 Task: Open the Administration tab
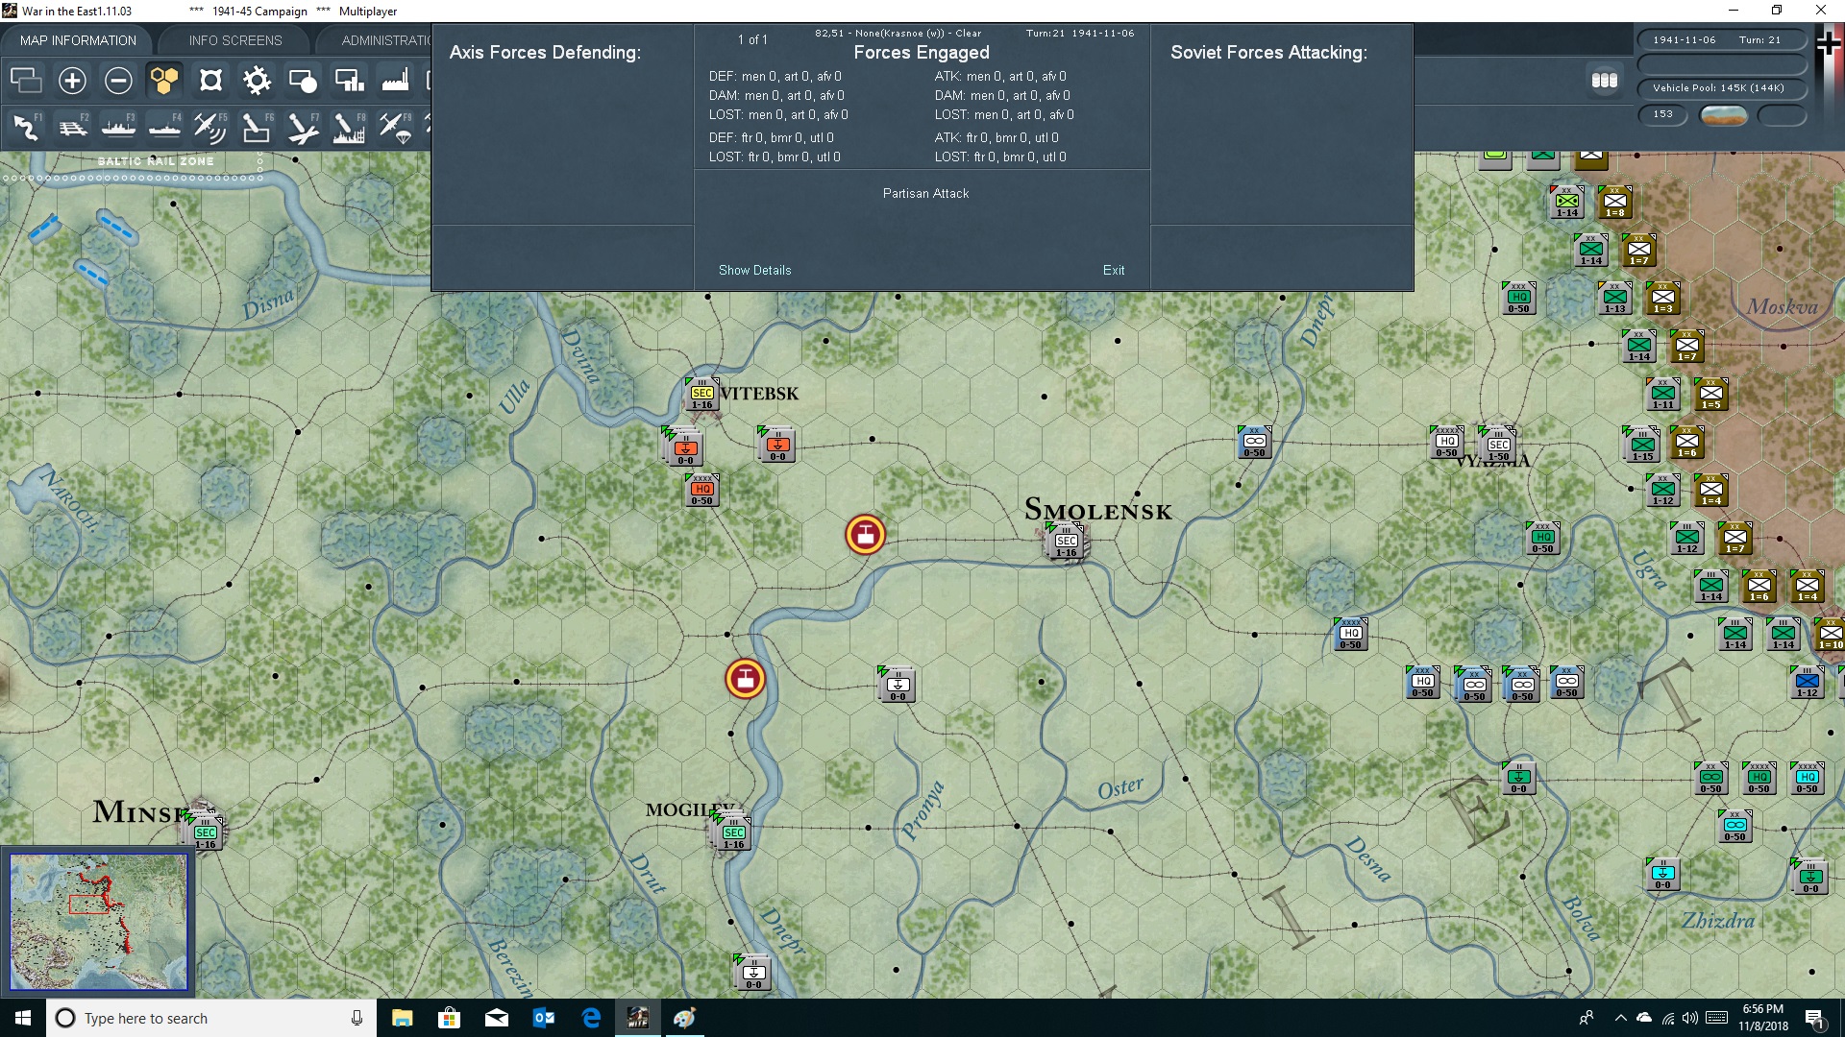pos(386,40)
